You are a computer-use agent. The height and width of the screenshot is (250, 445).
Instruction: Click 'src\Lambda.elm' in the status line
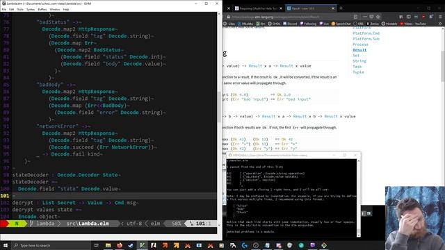pyautogui.click(x=88, y=224)
